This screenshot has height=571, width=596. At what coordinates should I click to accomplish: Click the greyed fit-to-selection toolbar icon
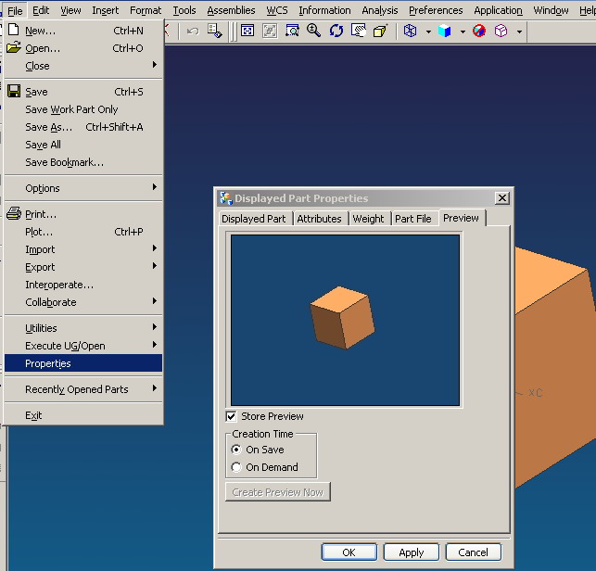pos(270,31)
